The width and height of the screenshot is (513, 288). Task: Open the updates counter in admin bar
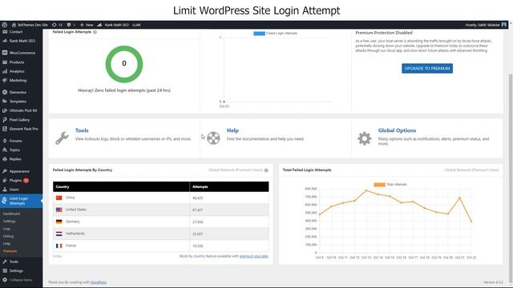57,25
